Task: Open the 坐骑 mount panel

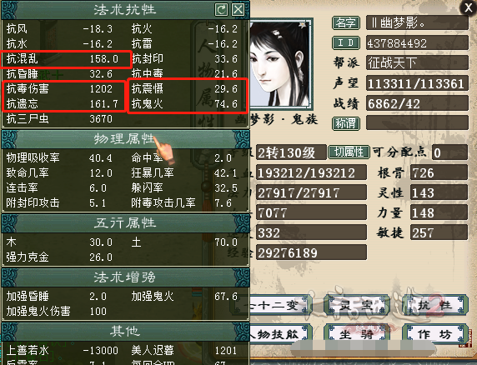Action: (x=357, y=334)
